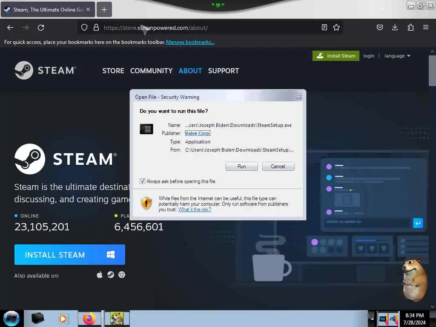The image size is (436, 327).
Task: Click the login link
Action: (369, 56)
